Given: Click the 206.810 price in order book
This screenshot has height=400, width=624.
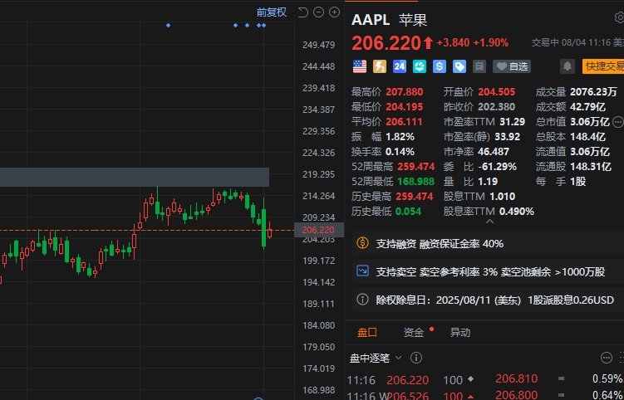Looking at the screenshot, I should tap(516, 378).
